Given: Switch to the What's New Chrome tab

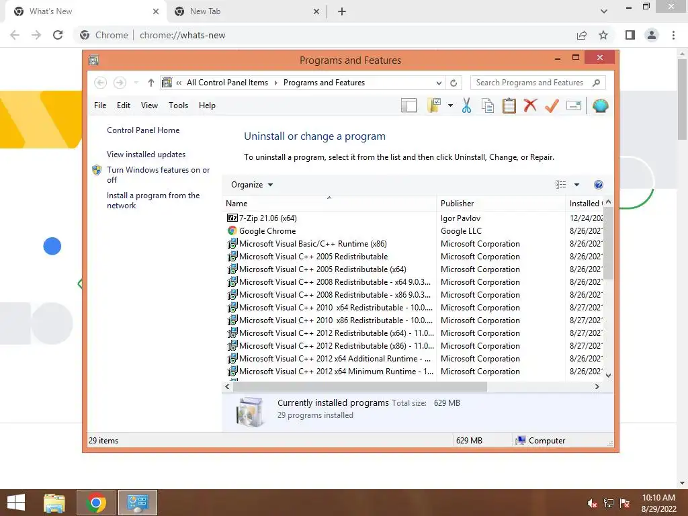Looking at the screenshot, I should [x=85, y=11].
